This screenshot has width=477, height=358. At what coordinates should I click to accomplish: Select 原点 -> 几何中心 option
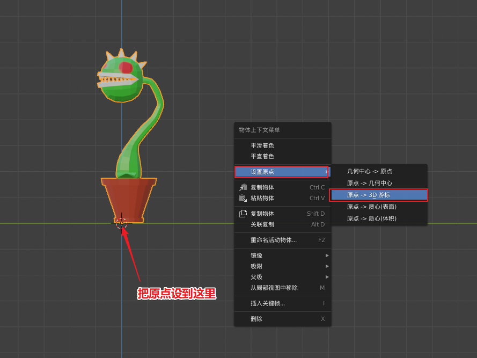(379, 183)
